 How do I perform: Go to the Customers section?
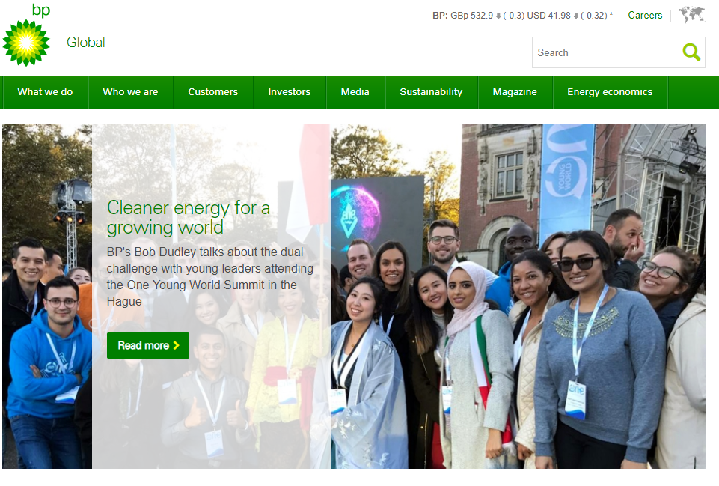coord(212,92)
